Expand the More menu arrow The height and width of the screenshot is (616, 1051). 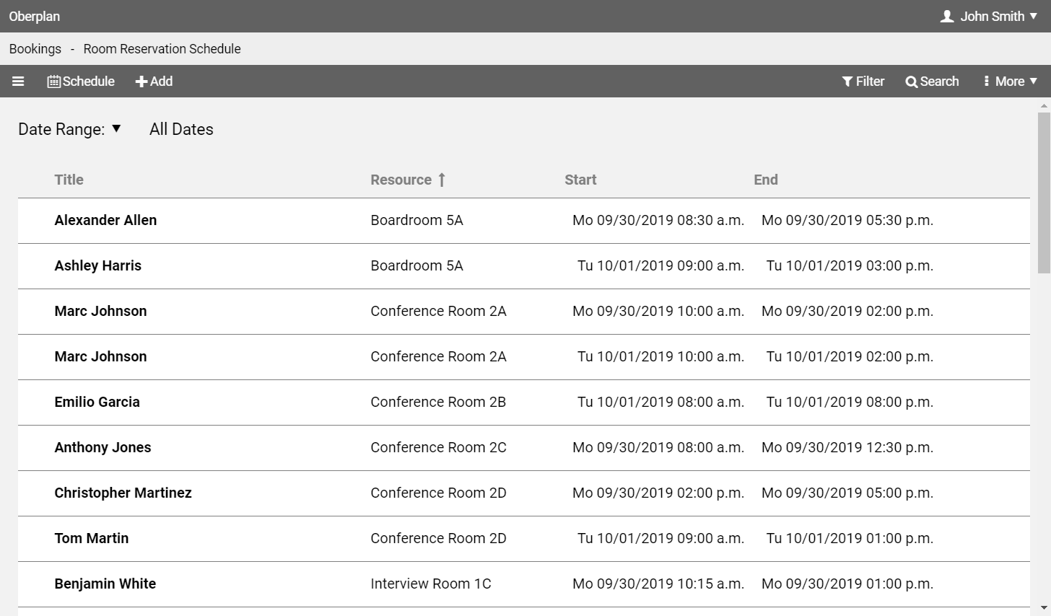pos(1034,82)
